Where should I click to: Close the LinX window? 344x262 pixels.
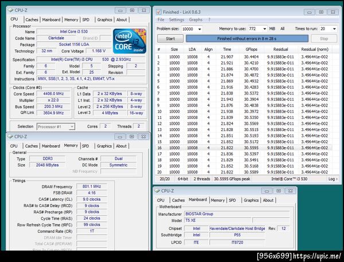pyautogui.click(x=333, y=12)
